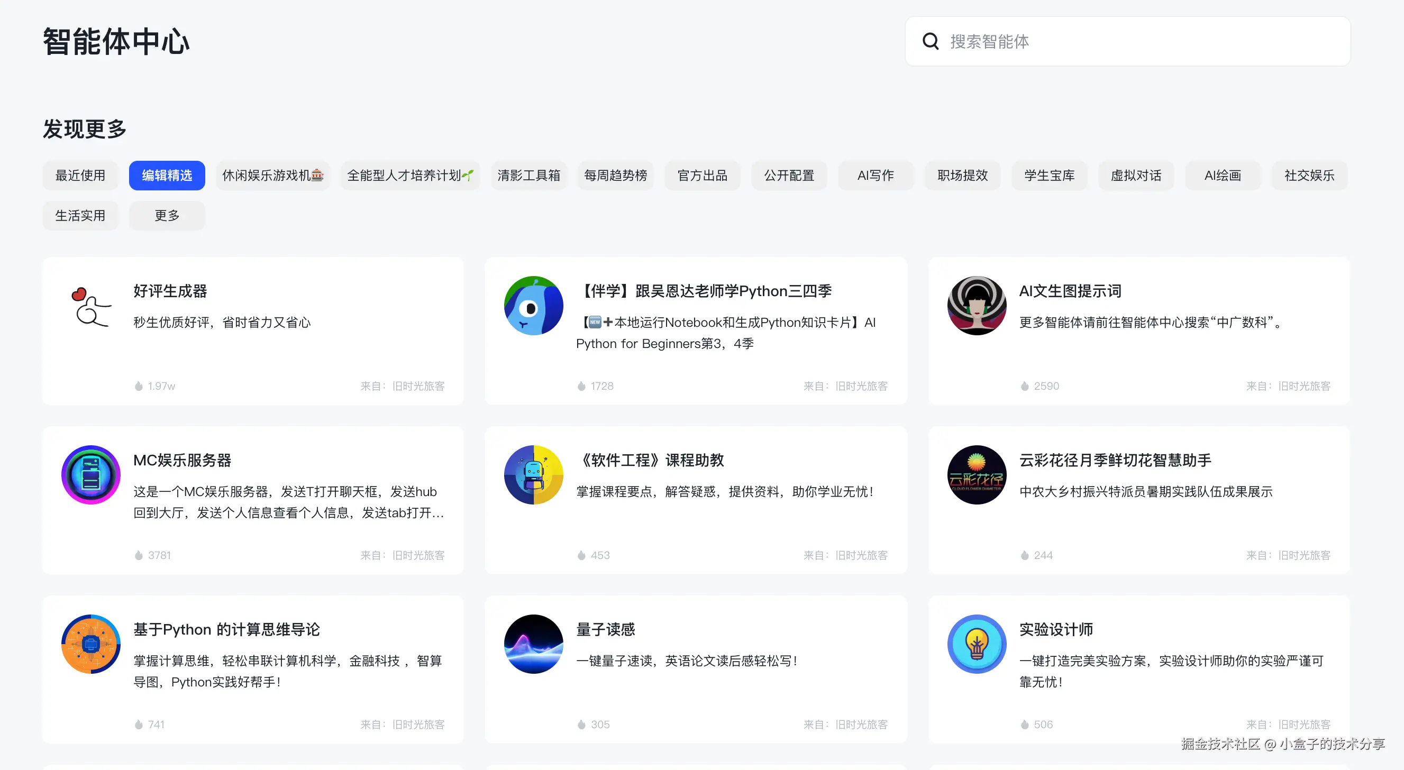Screen dimensions: 1404x770
Task: Open the 好评生成器 agent avatar
Action: pos(90,306)
